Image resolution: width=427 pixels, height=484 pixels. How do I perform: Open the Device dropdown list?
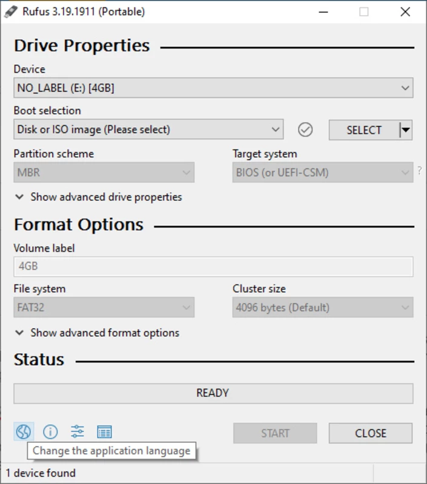213,88
